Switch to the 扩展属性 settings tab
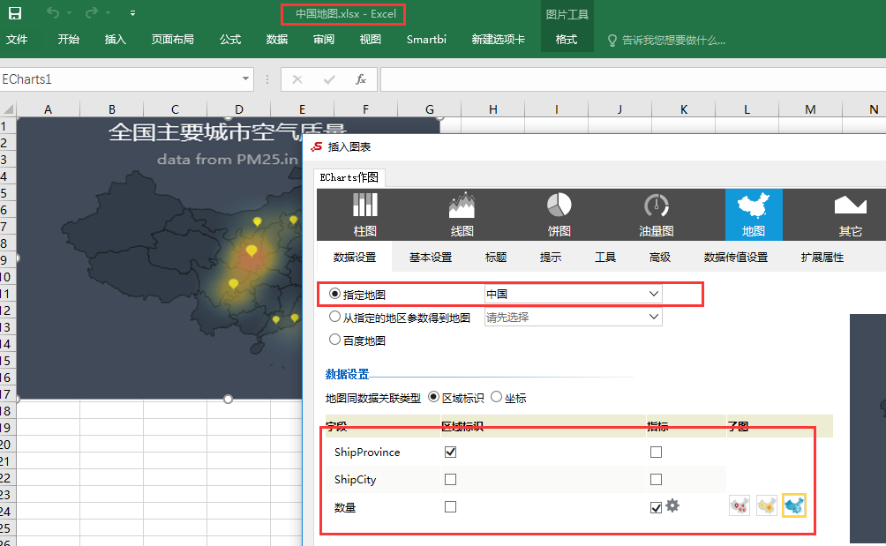 click(822, 257)
